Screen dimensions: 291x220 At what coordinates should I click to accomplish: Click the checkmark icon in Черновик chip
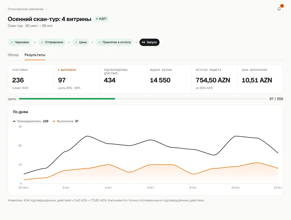tap(12, 42)
